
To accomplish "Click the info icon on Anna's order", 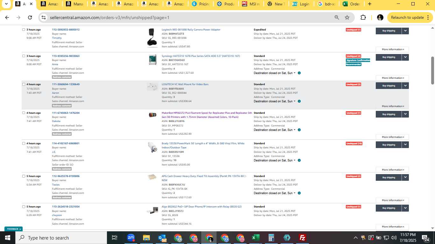I will tap(299, 73).
